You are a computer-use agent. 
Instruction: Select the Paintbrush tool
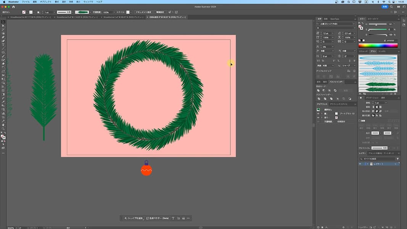(x=3, y=56)
